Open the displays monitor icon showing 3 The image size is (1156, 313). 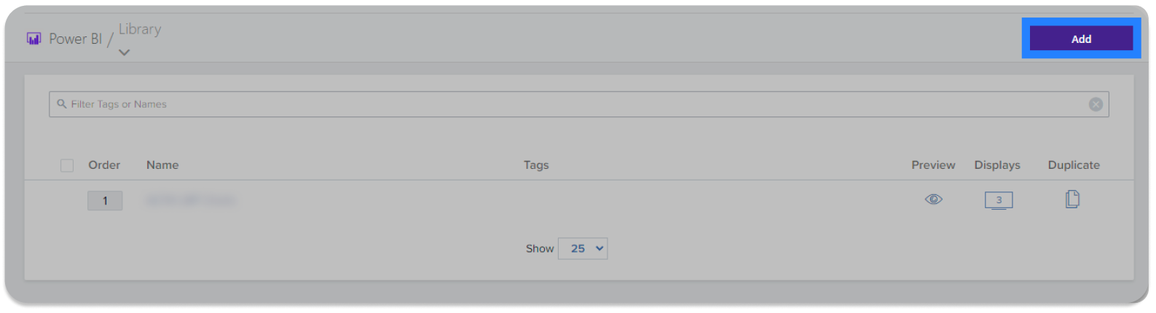pos(998,200)
